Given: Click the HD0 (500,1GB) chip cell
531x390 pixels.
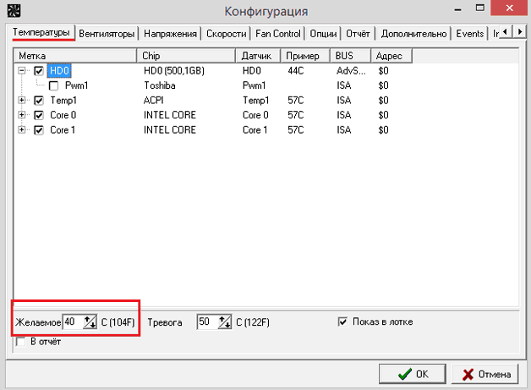Looking at the screenshot, I should (174, 70).
